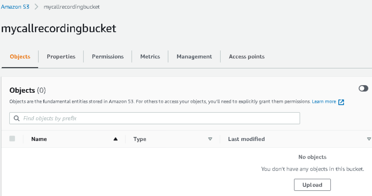Screen dimensions: 372x196
Task: Click the Upload button
Action: pos(312,185)
